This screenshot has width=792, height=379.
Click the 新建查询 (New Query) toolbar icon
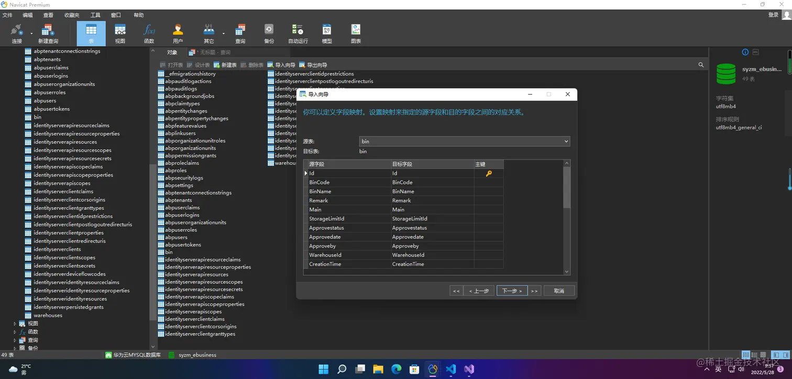[48, 33]
